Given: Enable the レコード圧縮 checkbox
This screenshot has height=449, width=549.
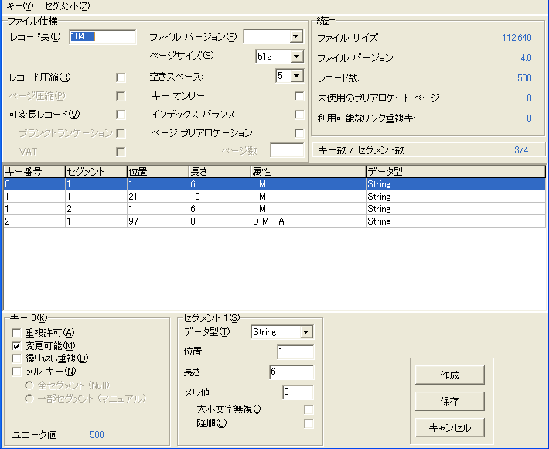Looking at the screenshot, I should [121, 77].
